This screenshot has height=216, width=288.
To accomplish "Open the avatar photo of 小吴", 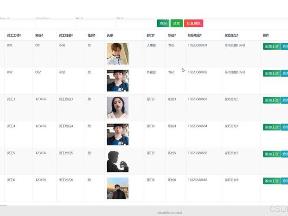I will 118,54.
